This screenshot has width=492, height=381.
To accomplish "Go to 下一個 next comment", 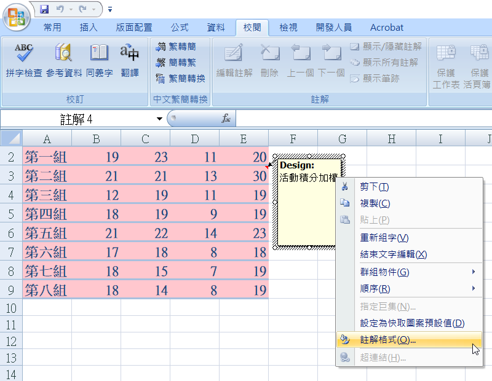I will (x=331, y=60).
